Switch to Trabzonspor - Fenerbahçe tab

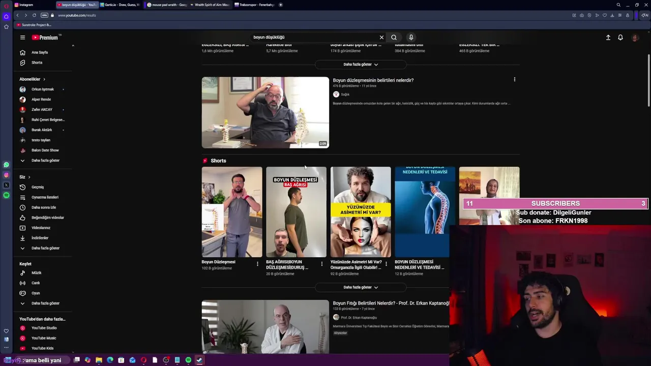click(x=254, y=5)
